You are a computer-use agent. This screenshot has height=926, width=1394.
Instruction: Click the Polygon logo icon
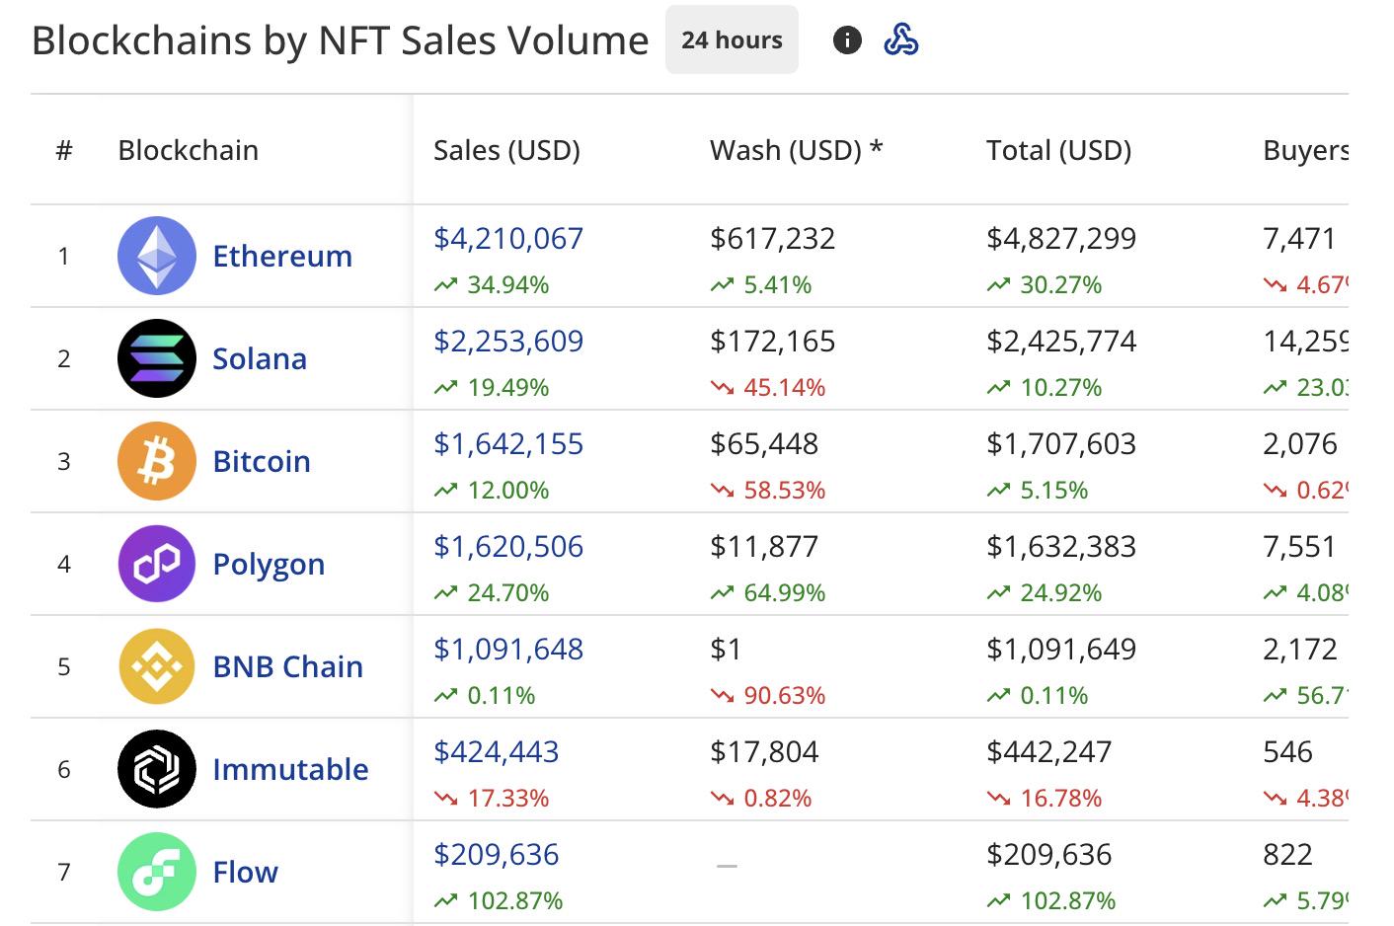click(156, 564)
